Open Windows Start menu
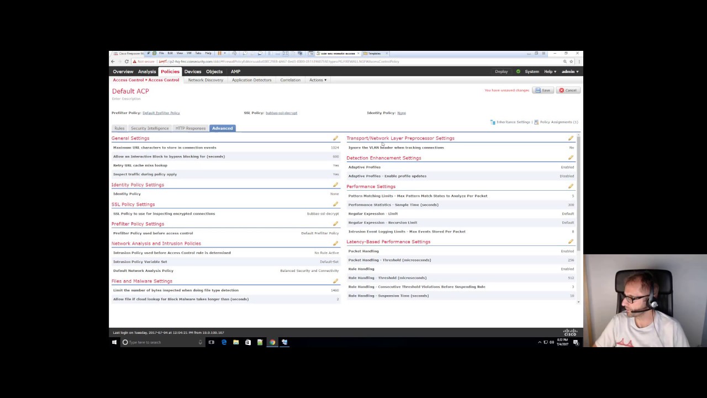The height and width of the screenshot is (398, 707). [114, 342]
